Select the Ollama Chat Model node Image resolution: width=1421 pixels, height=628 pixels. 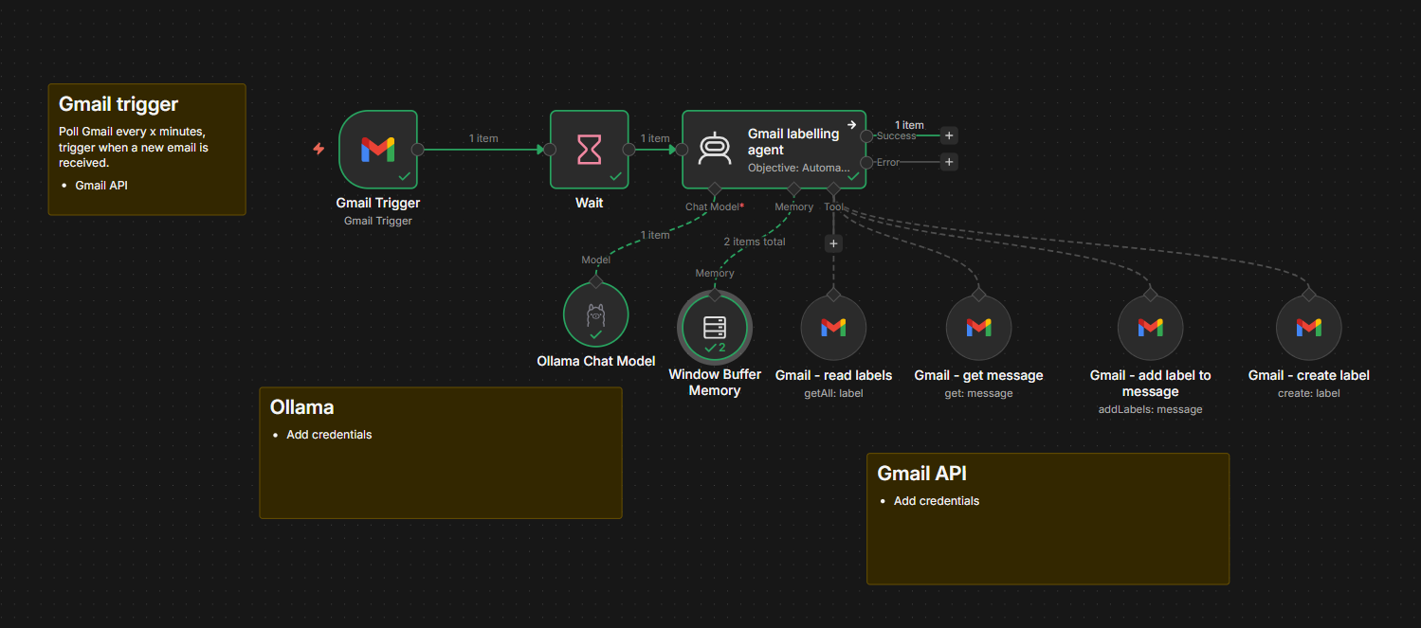(595, 314)
